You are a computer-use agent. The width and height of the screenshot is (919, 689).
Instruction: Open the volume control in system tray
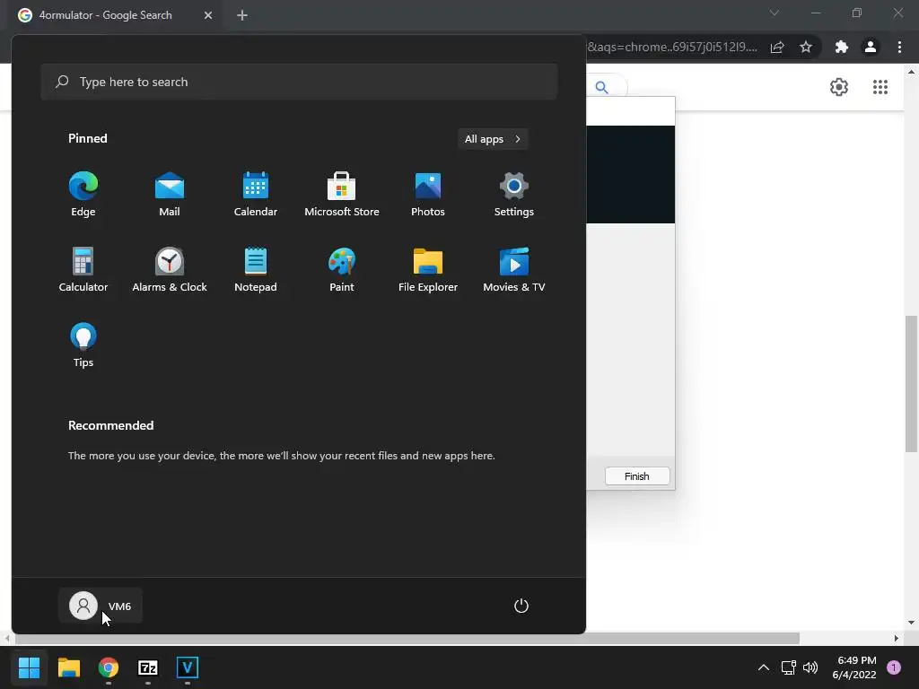click(x=810, y=667)
